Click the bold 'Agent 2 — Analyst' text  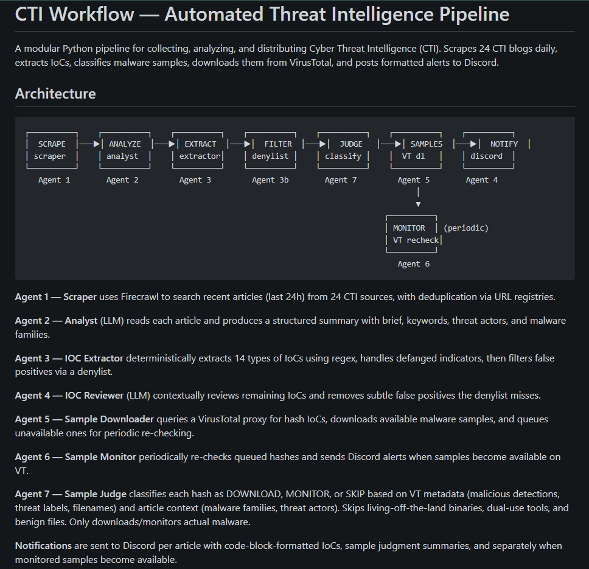point(57,320)
